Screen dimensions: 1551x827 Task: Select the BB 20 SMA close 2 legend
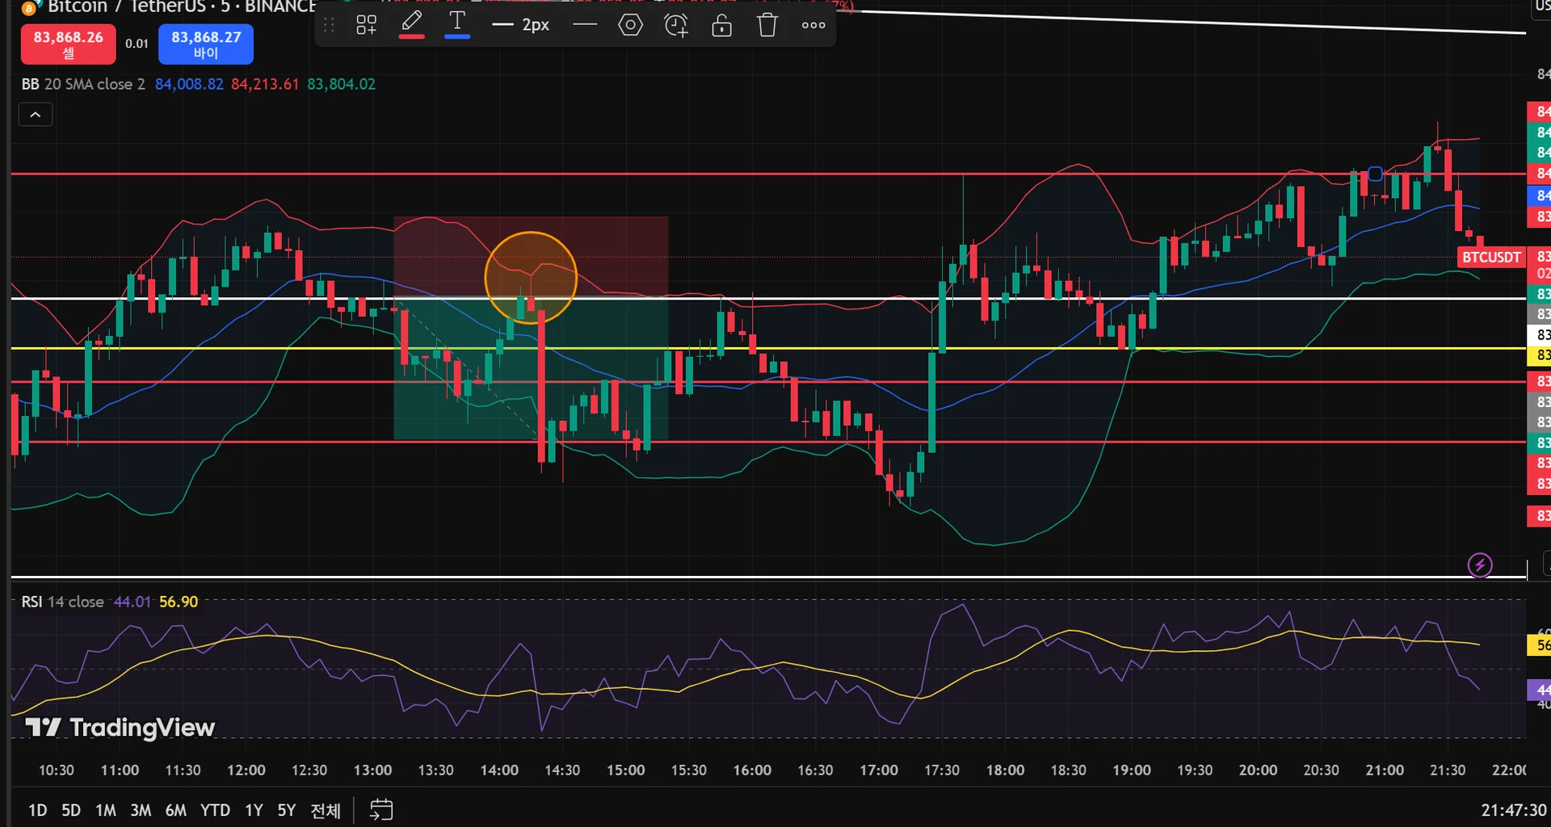pyautogui.click(x=83, y=84)
